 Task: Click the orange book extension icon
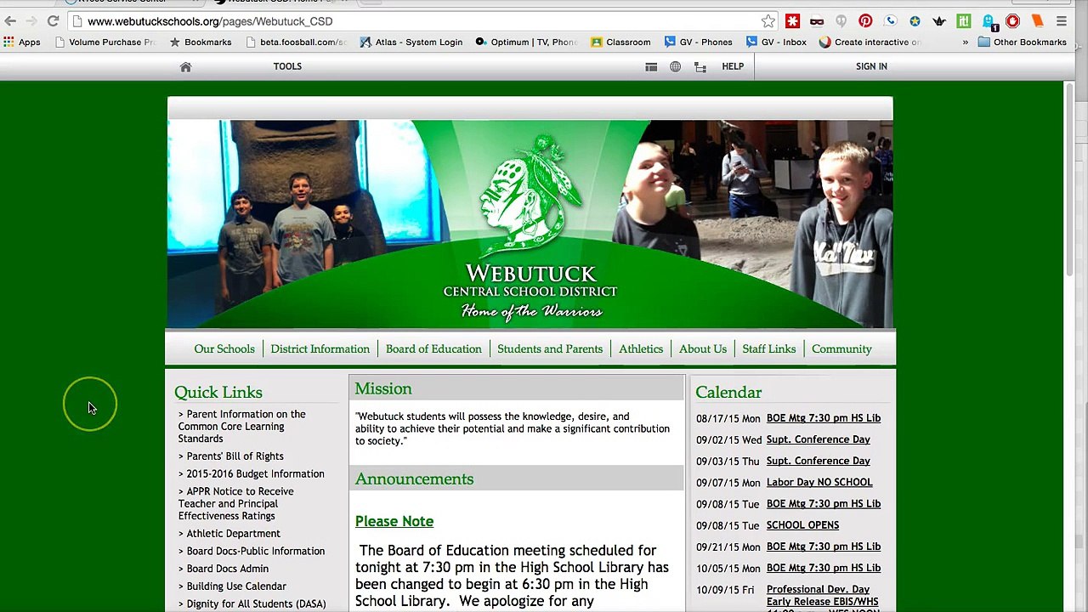[1037, 21]
